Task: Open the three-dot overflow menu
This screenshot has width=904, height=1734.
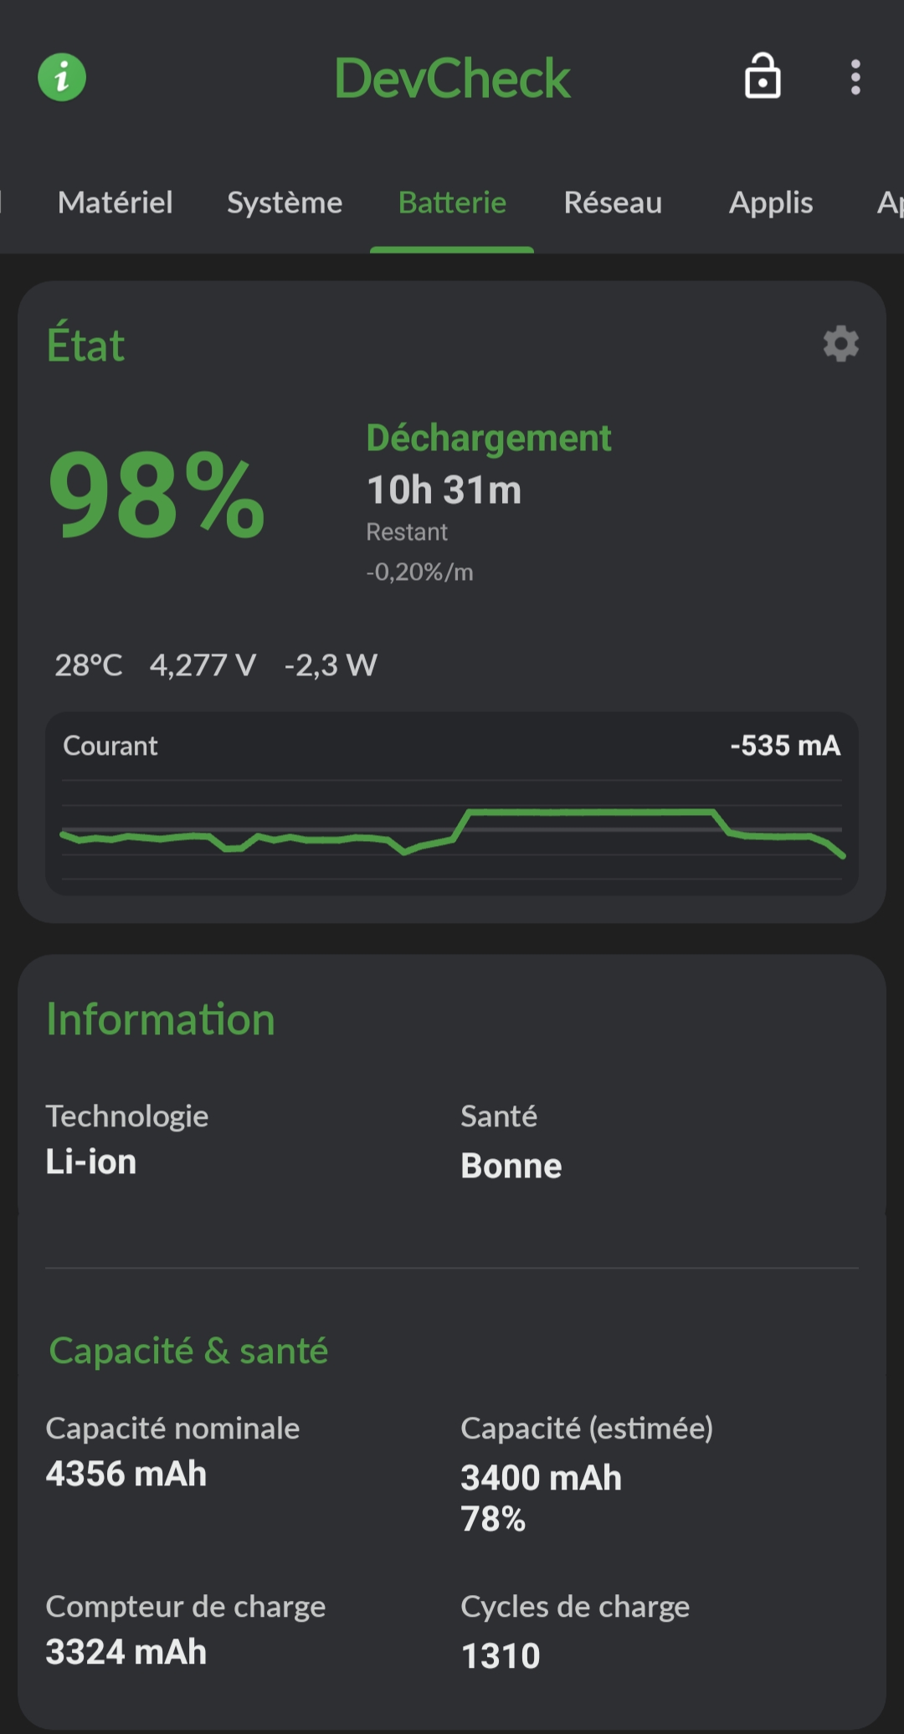Action: coord(855,77)
